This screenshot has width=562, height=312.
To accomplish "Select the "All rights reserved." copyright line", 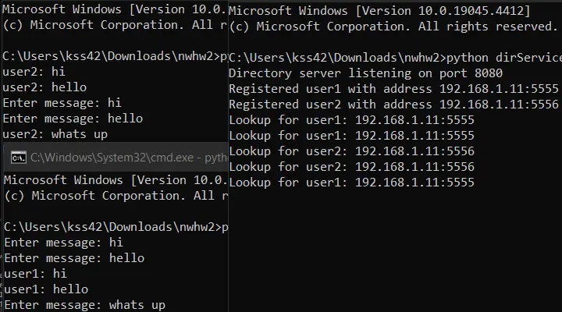I will (x=393, y=27).
